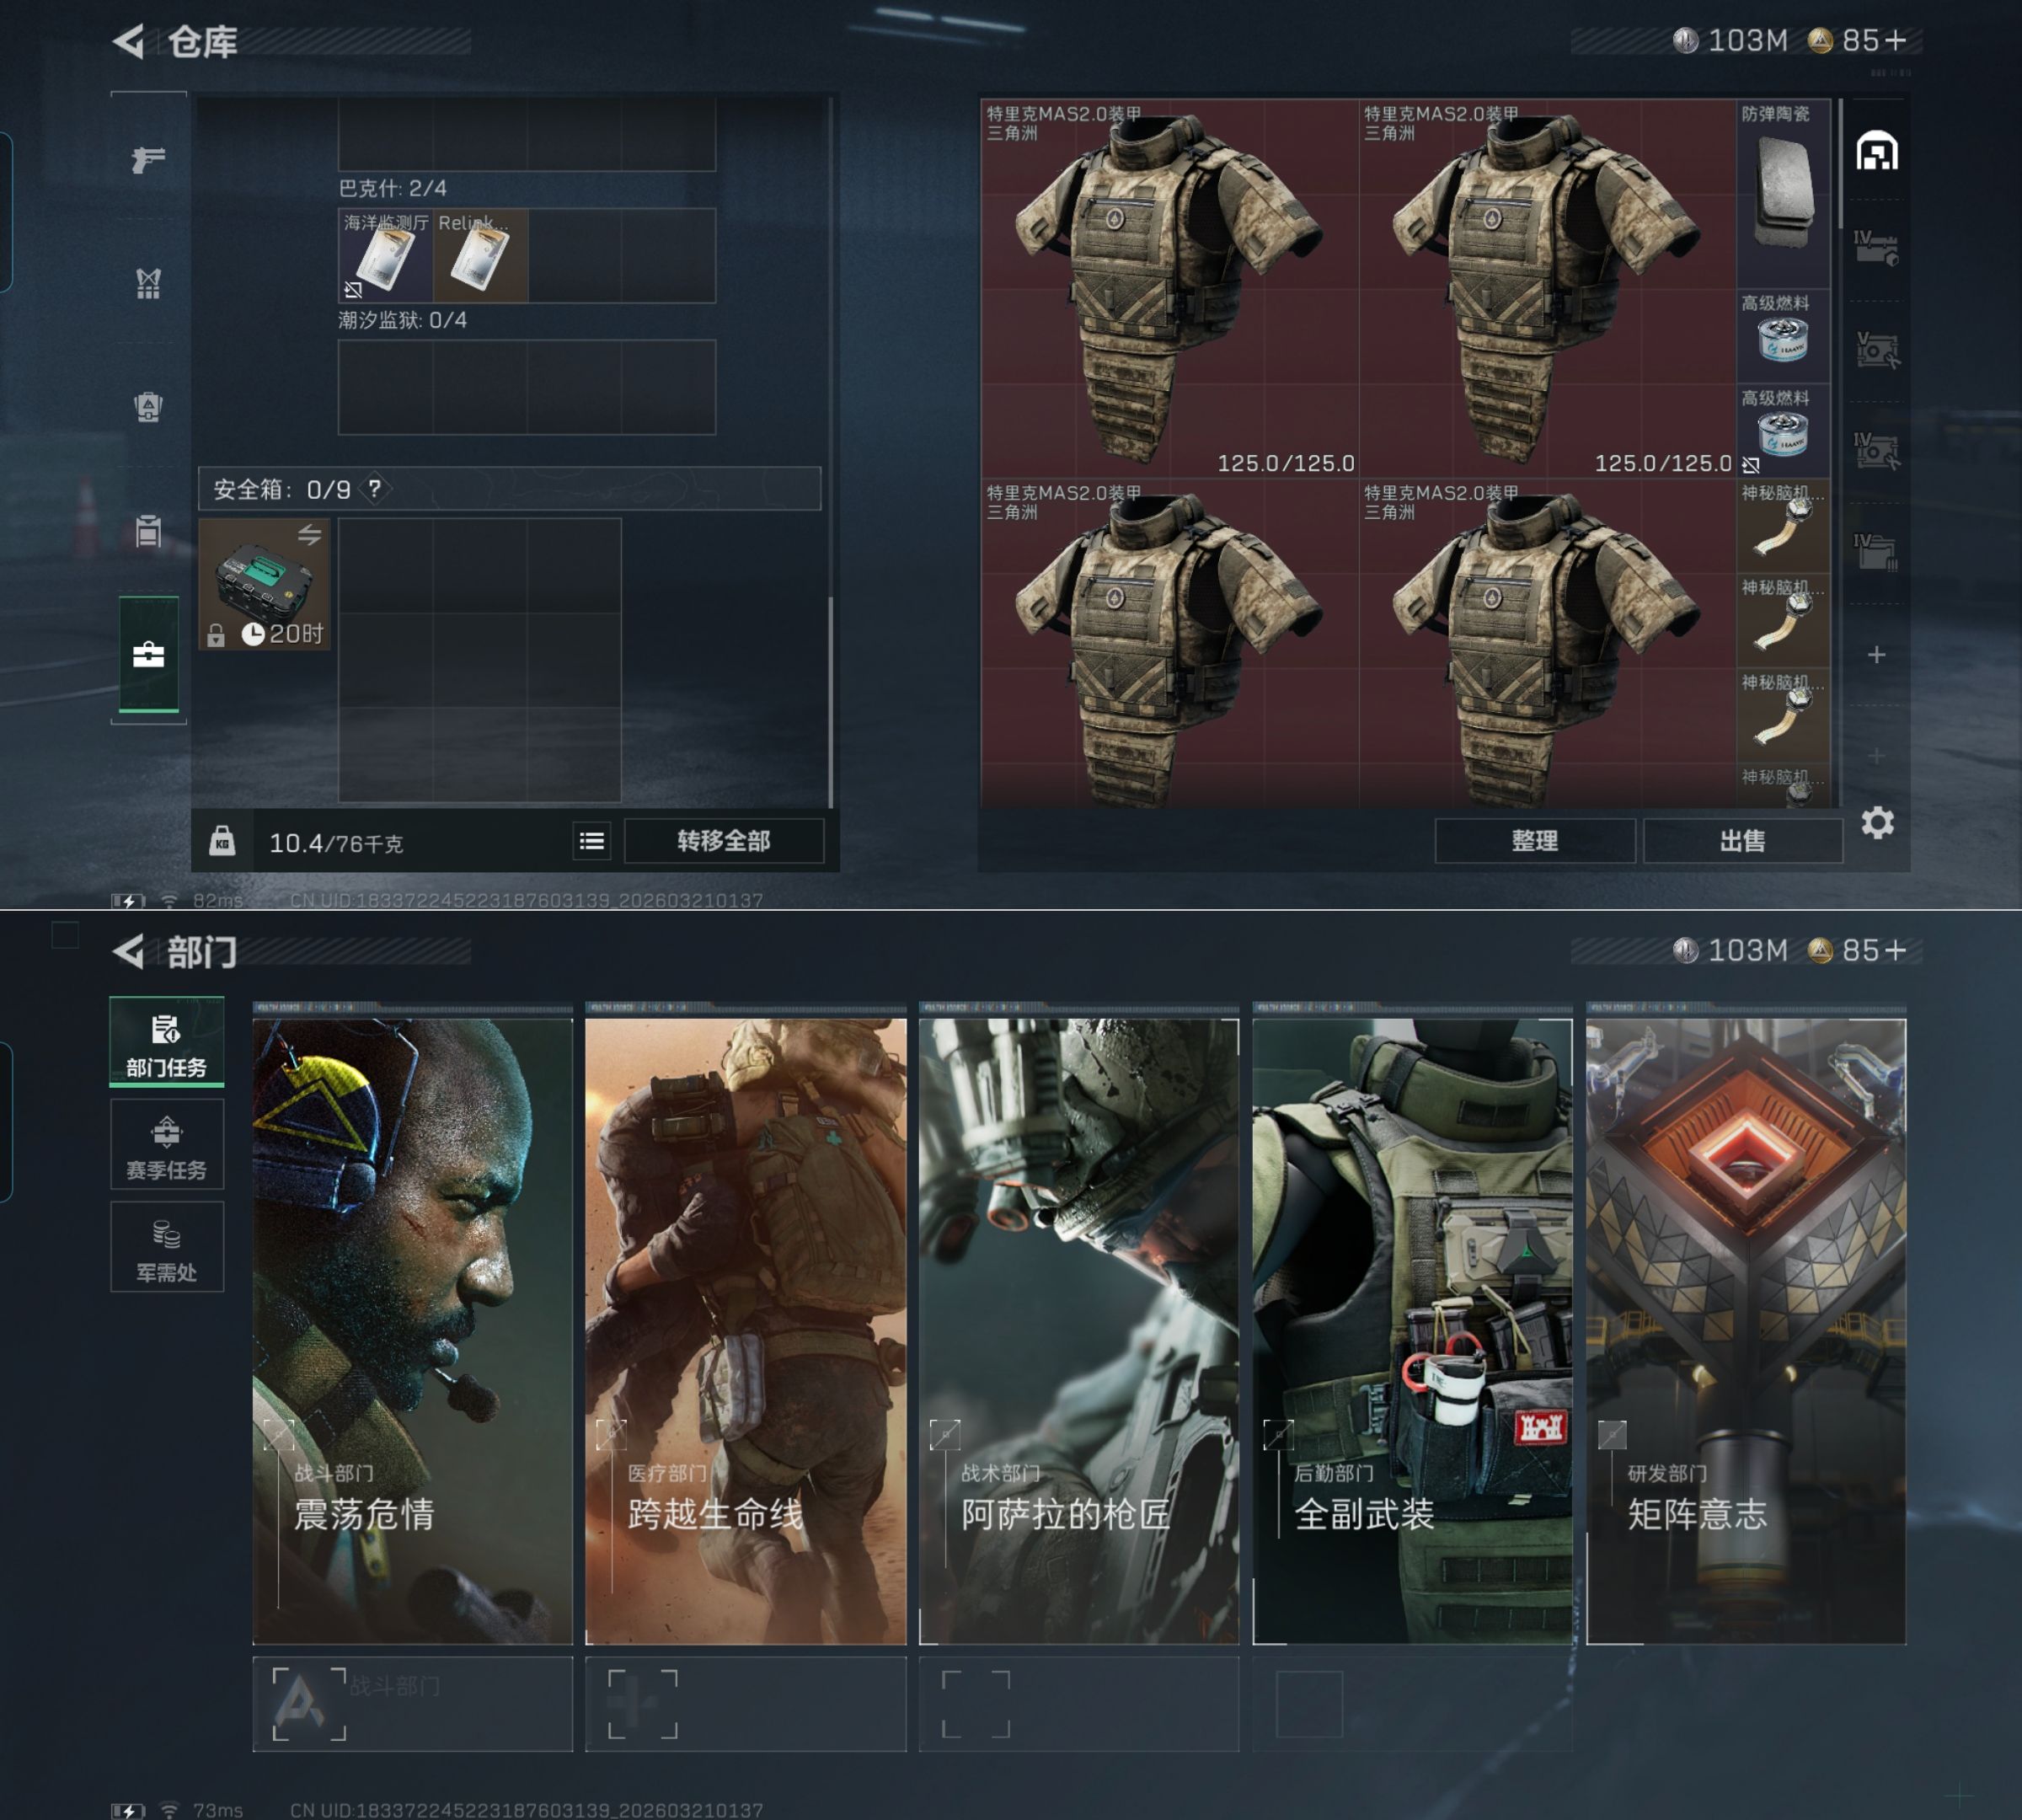Open the 军需处 tab
This screenshot has height=1820, width=2022.
click(x=166, y=1248)
